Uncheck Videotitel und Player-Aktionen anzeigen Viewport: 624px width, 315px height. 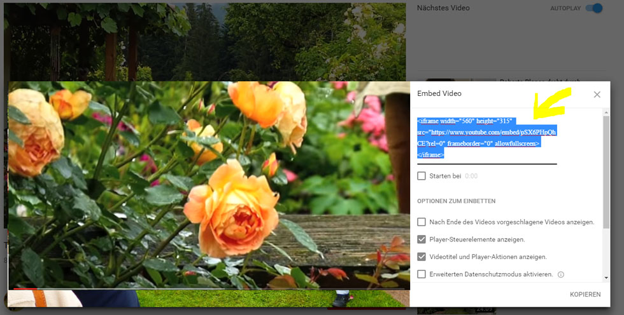pyautogui.click(x=422, y=257)
